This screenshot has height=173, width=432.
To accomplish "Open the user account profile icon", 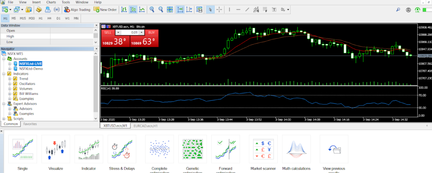I will [408, 10].
